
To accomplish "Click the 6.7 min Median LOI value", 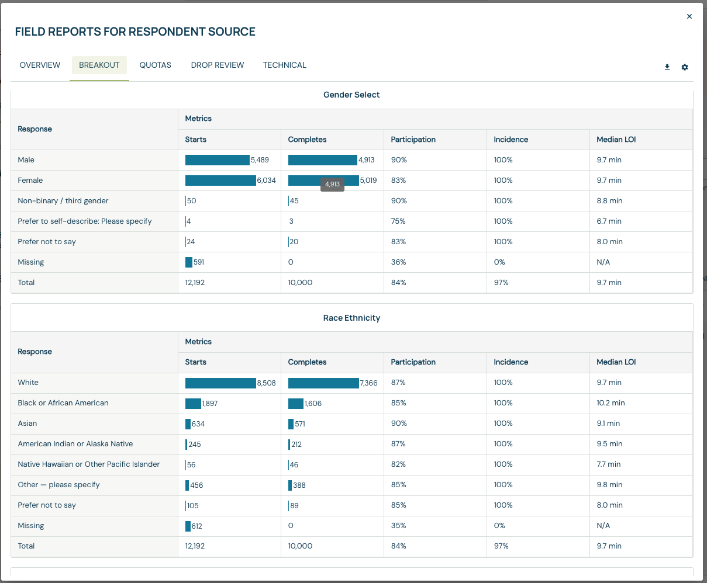I will (609, 221).
